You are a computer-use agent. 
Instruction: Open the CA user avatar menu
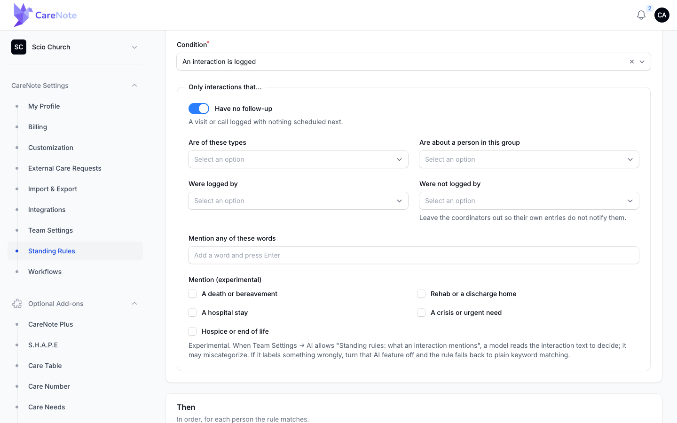pos(662,15)
